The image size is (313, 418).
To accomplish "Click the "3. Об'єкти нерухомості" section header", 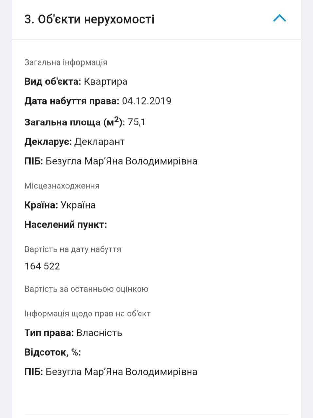I will point(89,19).
